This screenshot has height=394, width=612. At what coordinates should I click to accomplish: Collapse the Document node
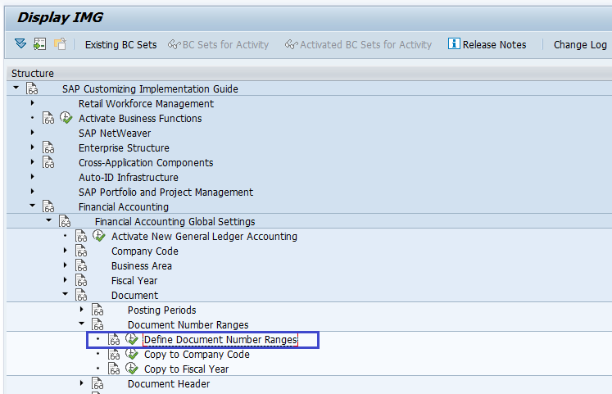pyautogui.click(x=66, y=294)
